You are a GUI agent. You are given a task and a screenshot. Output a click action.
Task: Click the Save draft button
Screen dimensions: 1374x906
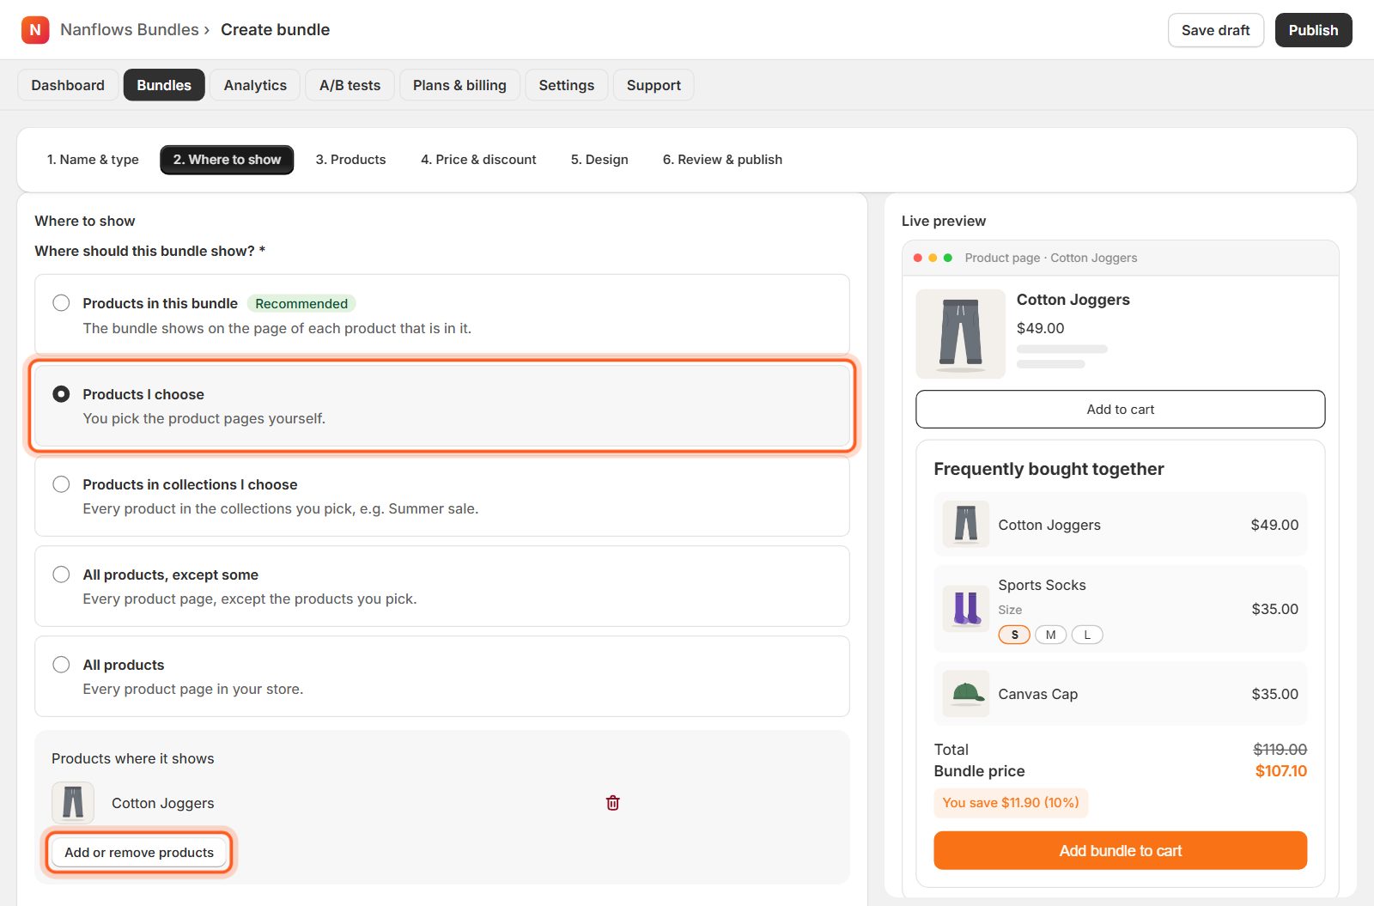(1216, 30)
